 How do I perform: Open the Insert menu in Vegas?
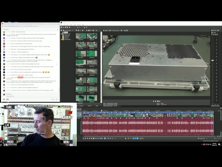tap(71, 25)
